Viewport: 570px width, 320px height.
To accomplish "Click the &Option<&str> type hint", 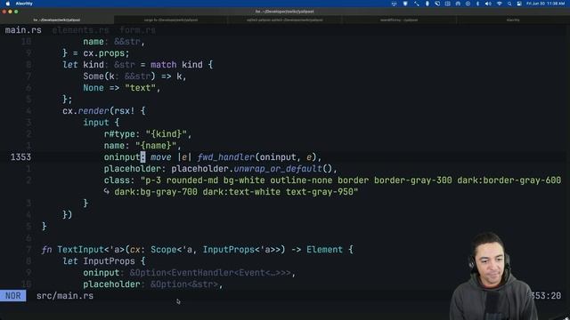I will click(184, 284).
